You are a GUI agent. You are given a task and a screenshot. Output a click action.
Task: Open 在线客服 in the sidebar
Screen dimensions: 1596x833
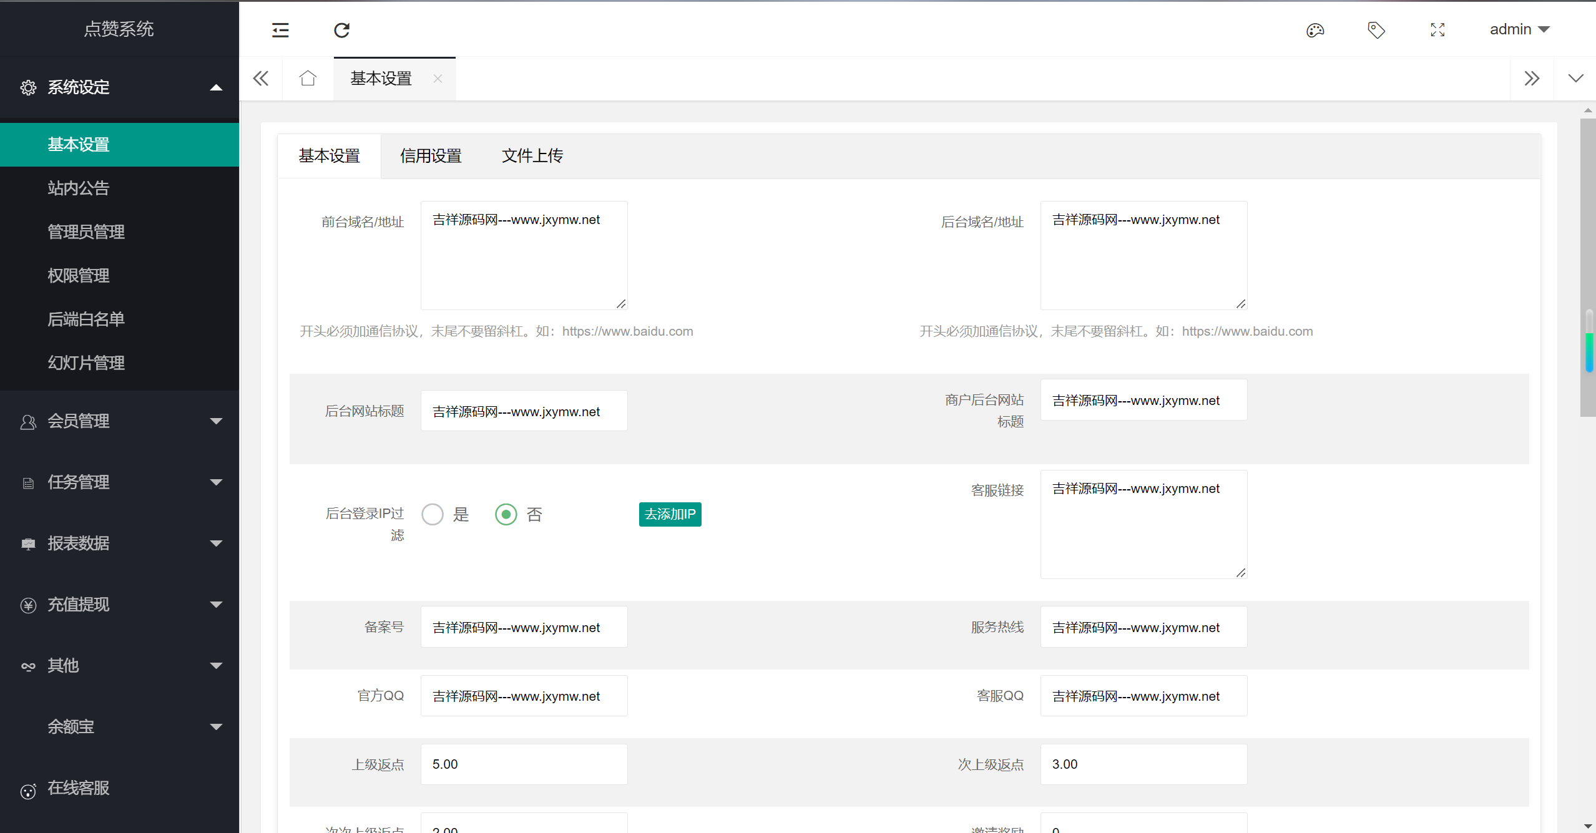pos(119,788)
